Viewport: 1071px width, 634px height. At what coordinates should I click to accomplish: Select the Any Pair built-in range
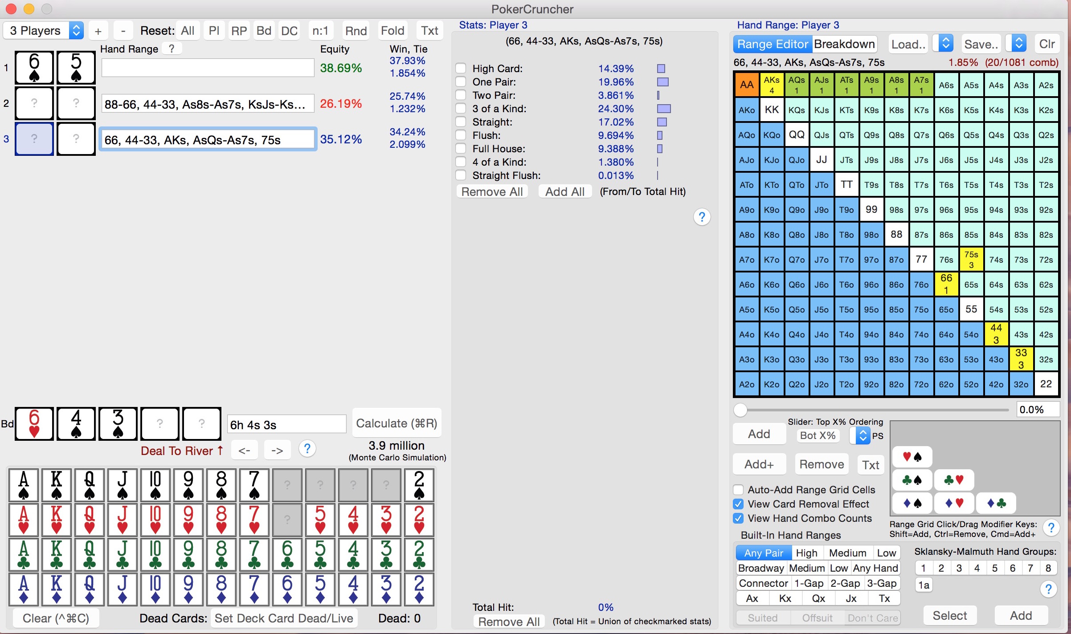click(x=764, y=553)
